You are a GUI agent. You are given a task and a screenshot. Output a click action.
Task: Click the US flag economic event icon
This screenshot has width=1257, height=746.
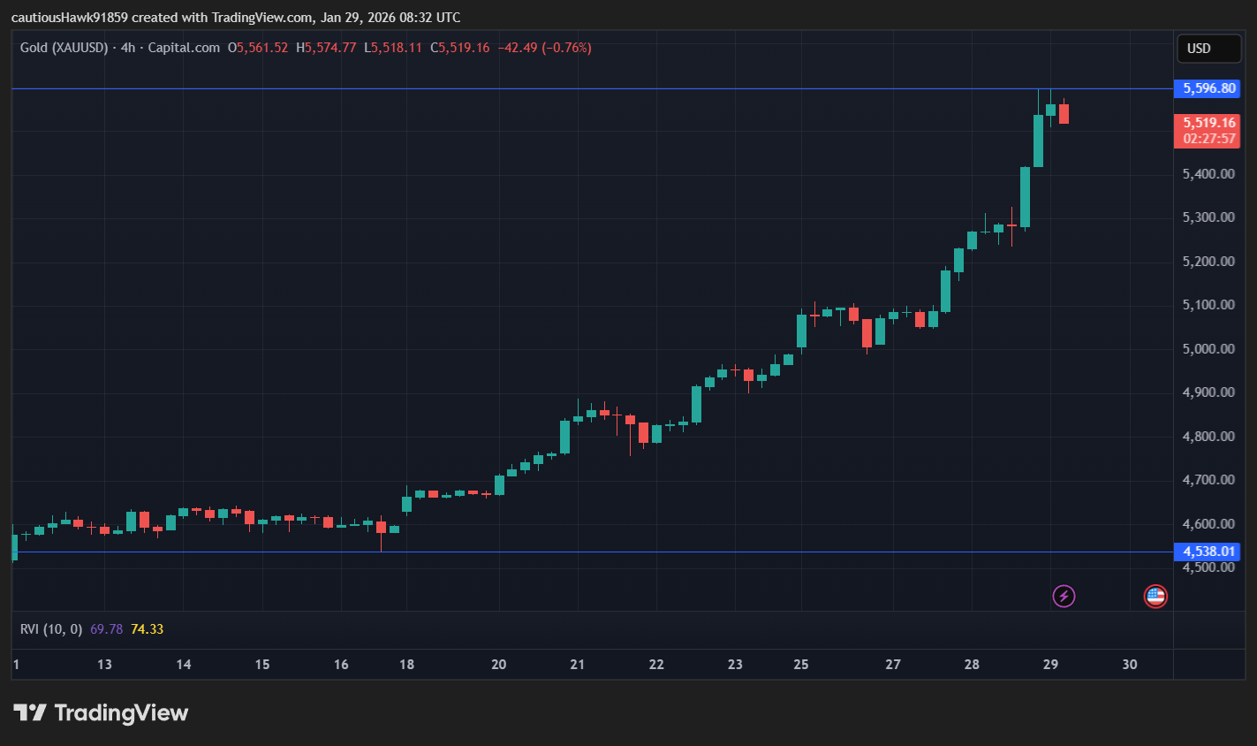coord(1155,597)
